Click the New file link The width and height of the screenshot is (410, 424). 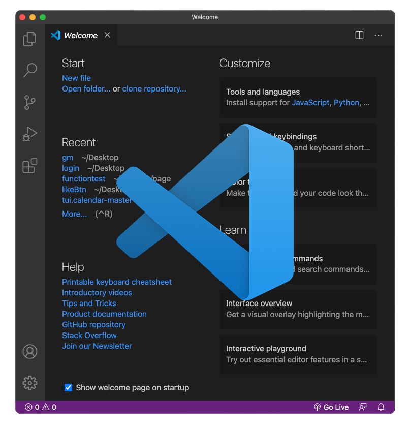[x=77, y=78]
